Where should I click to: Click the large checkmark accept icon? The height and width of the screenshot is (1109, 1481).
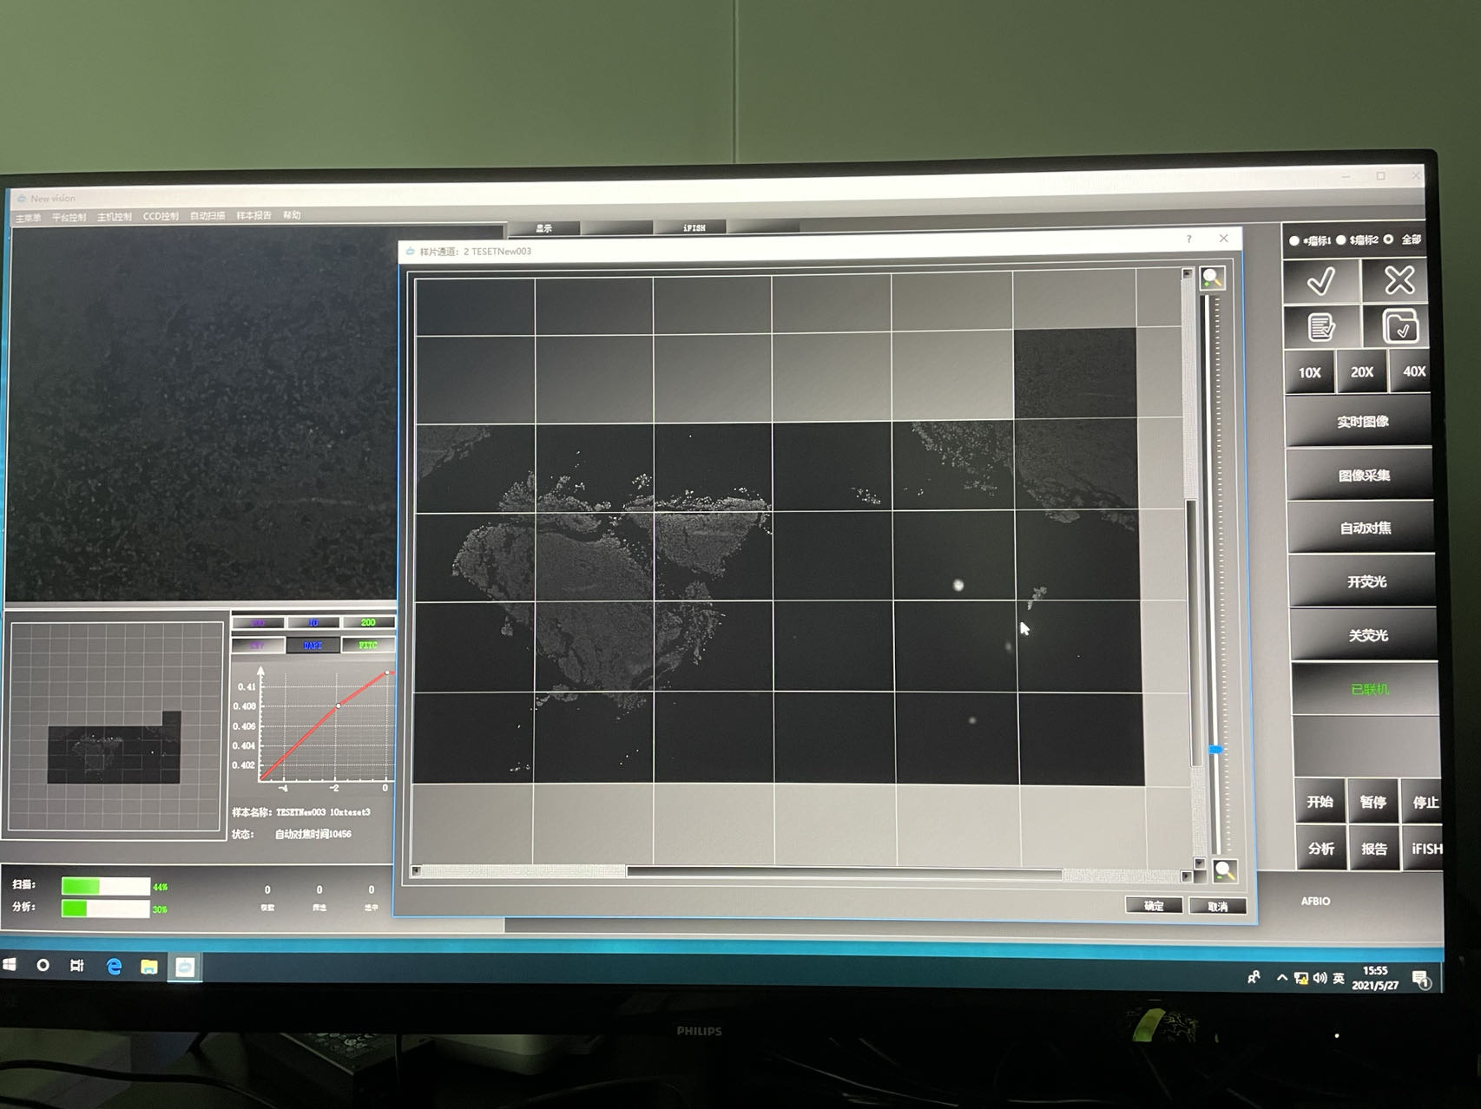pyautogui.click(x=1320, y=281)
